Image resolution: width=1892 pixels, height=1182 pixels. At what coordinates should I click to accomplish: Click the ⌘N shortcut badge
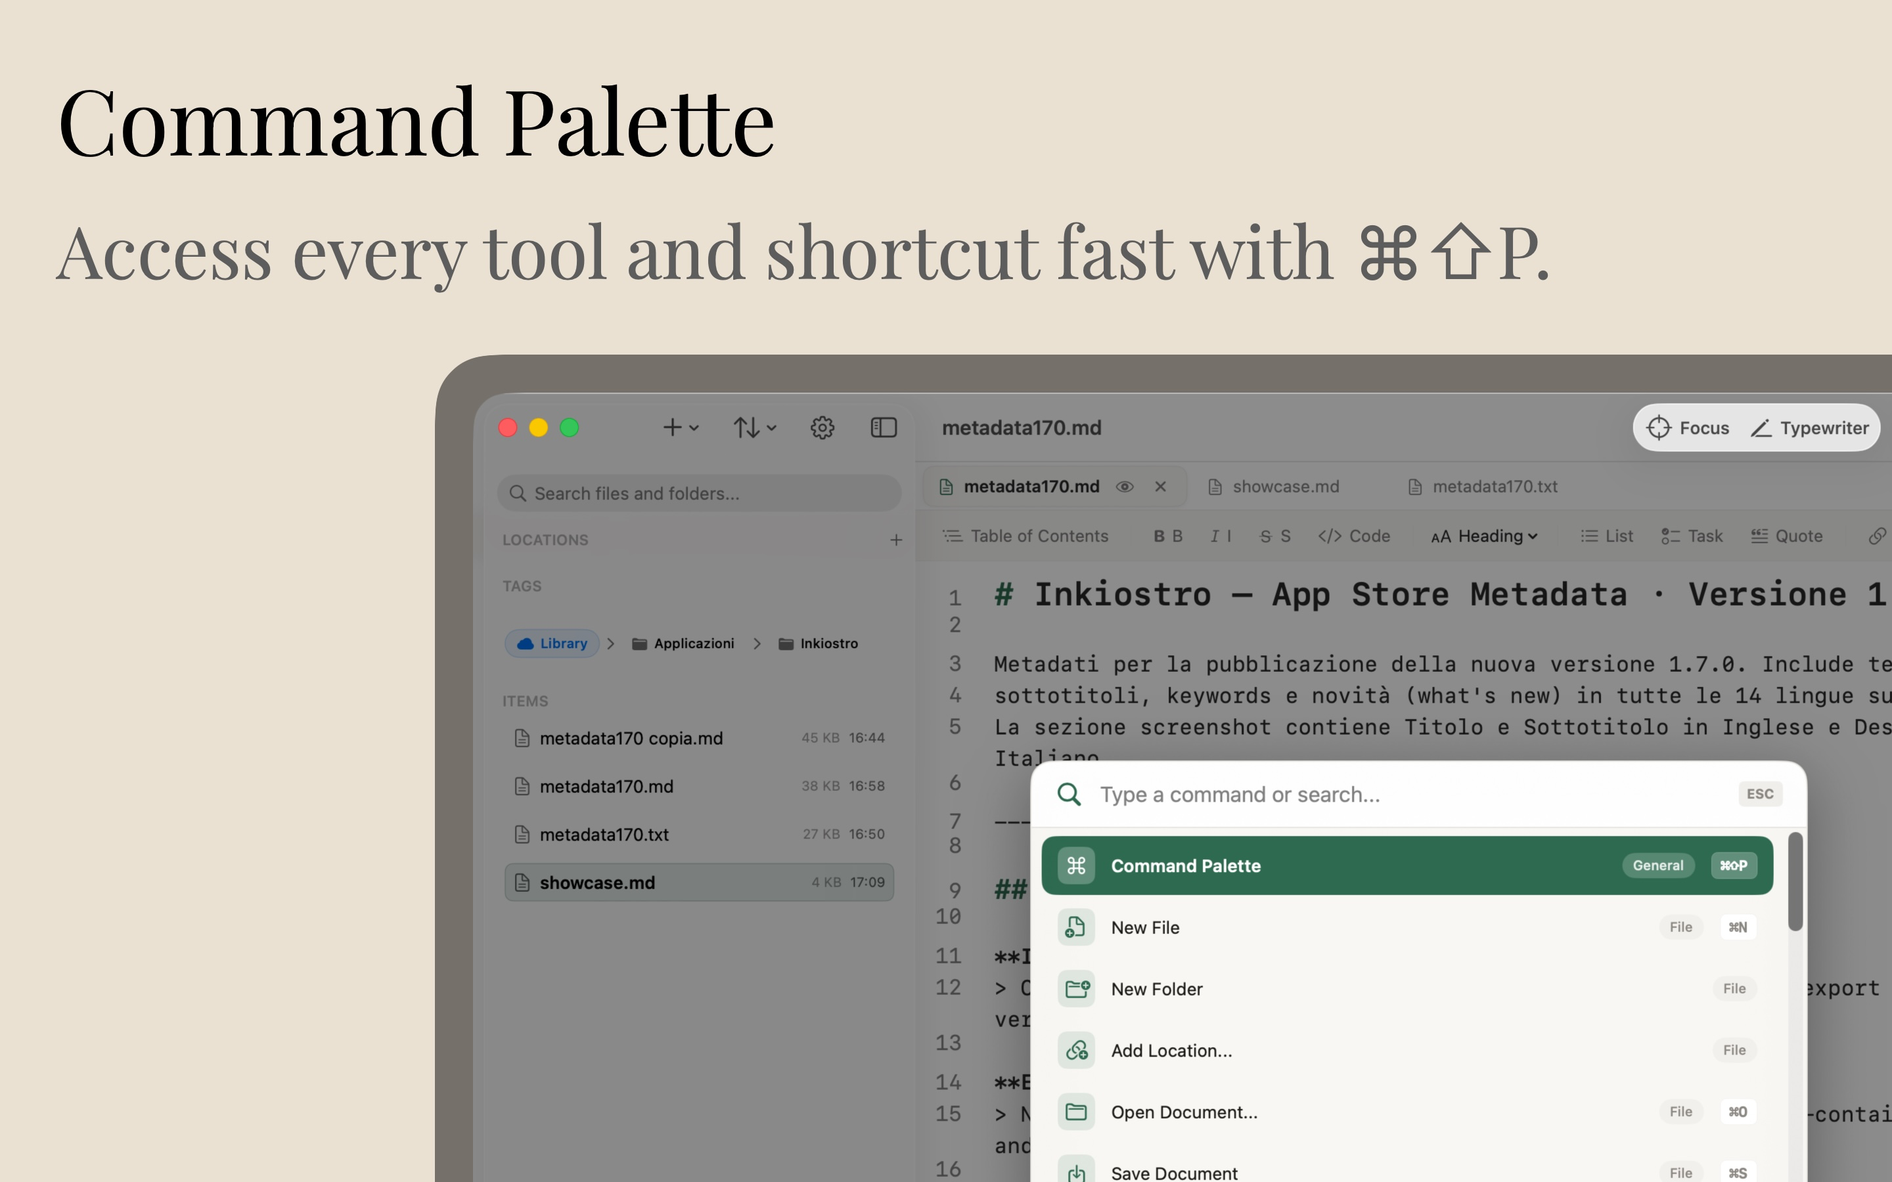[1737, 927]
